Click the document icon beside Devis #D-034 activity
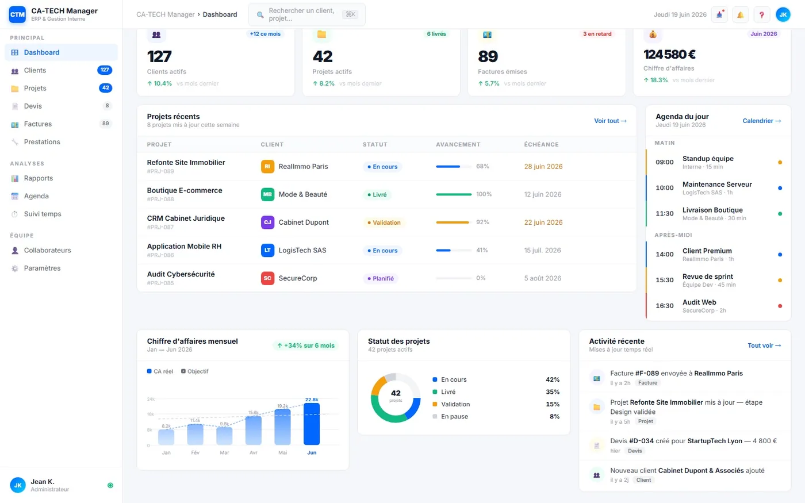This screenshot has width=805, height=503. [597, 446]
